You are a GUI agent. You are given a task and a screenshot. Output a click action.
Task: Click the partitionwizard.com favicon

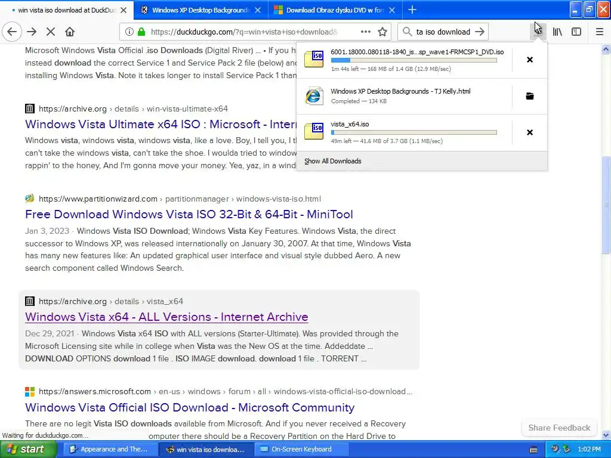pyautogui.click(x=30, y=199)
